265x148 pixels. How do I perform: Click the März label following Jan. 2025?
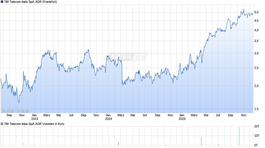coord(194,115)
